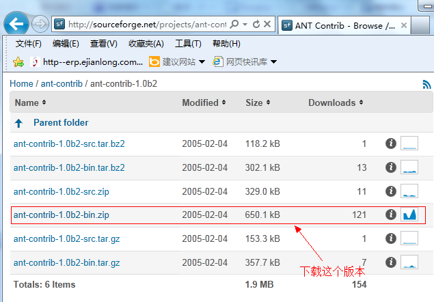The height and width of the screenshot is (302, 434).
Task: Click the add-to-favorites star icon
Action: point(18,61)
